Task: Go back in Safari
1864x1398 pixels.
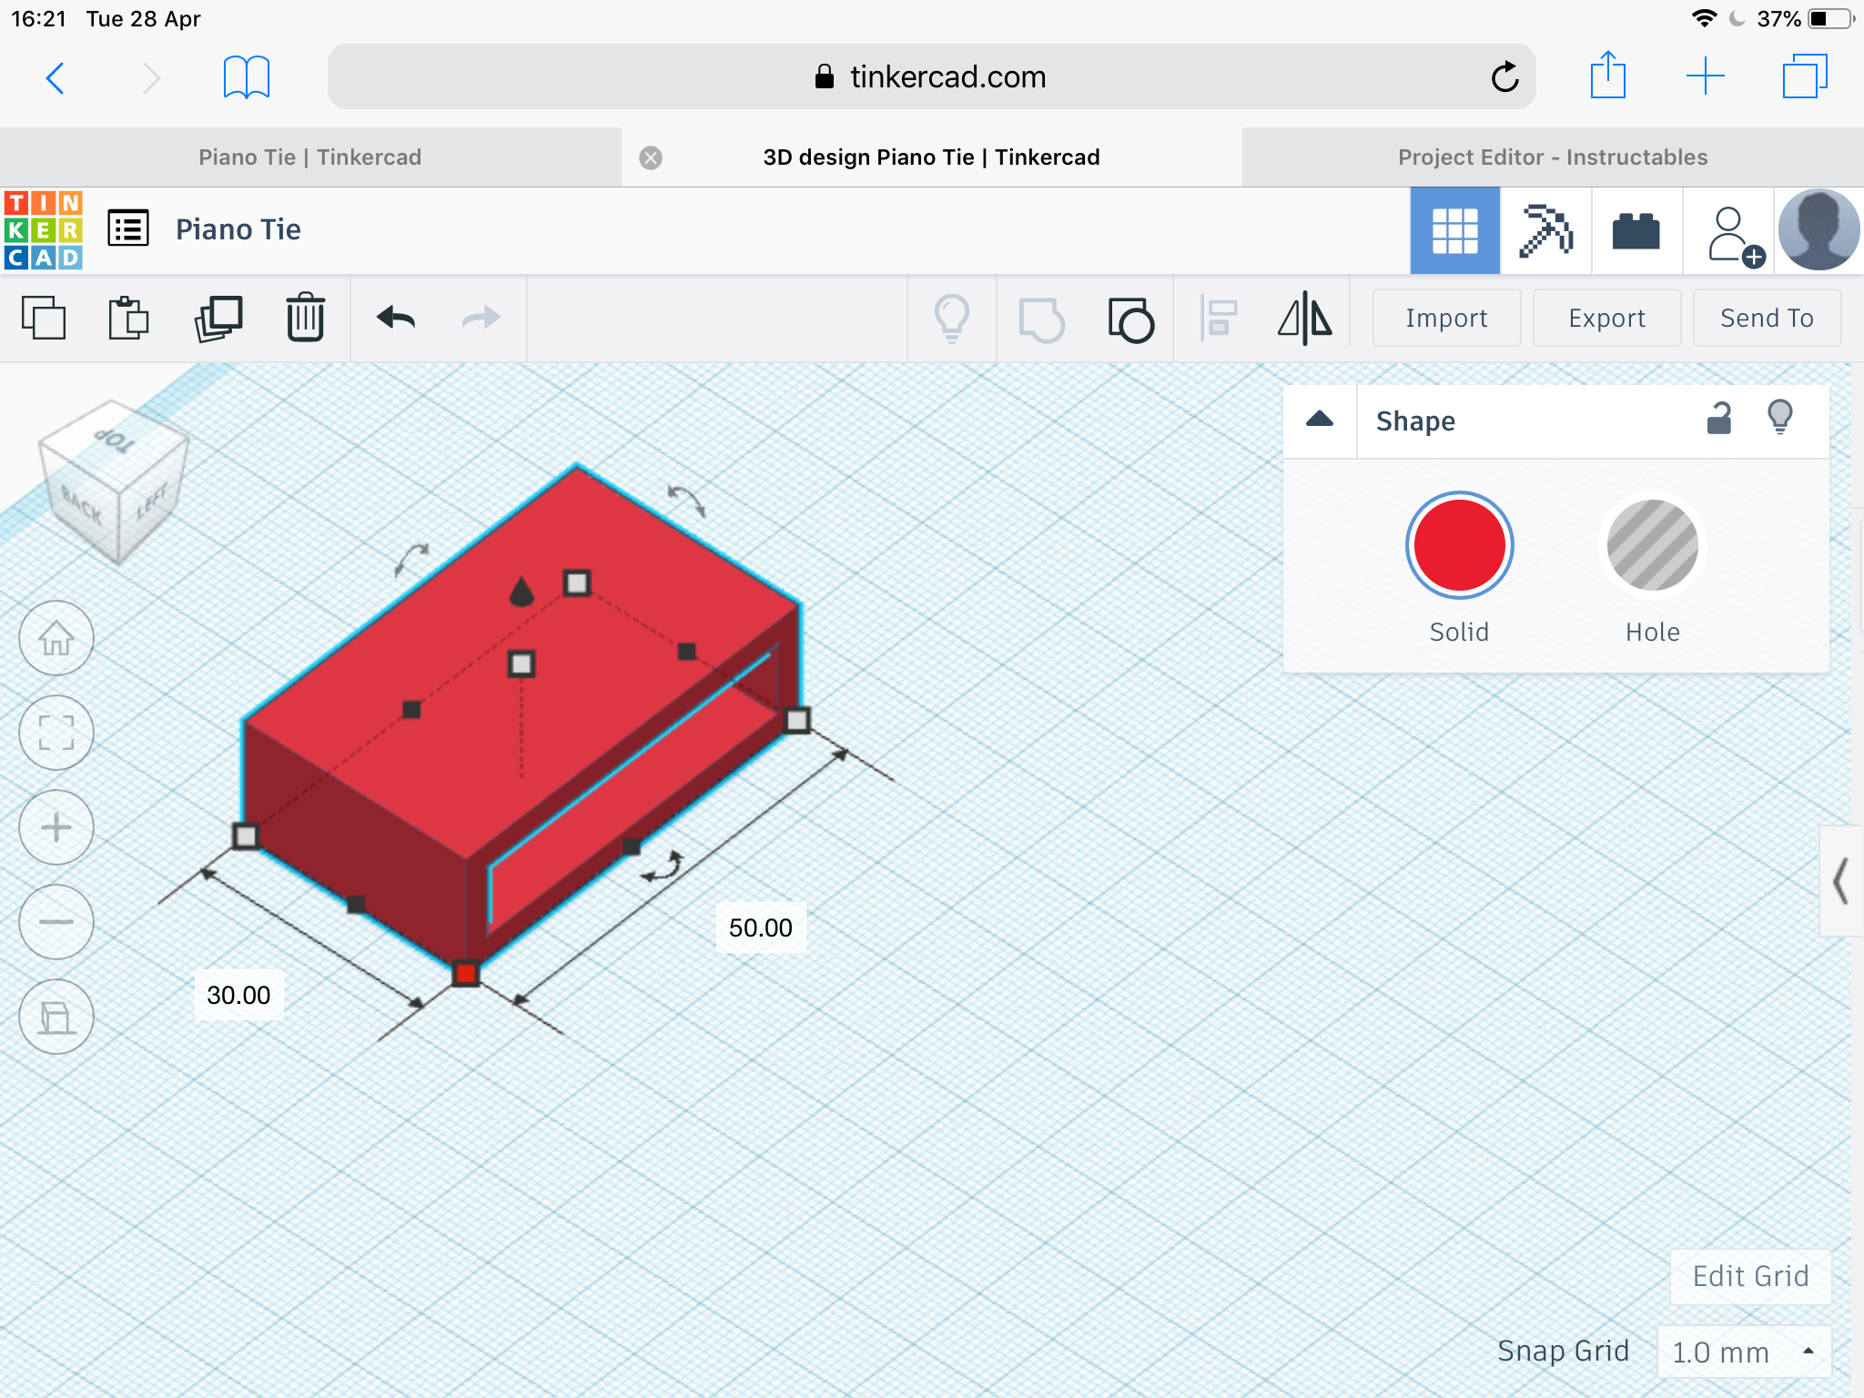Action: click(x=56, y=78)
